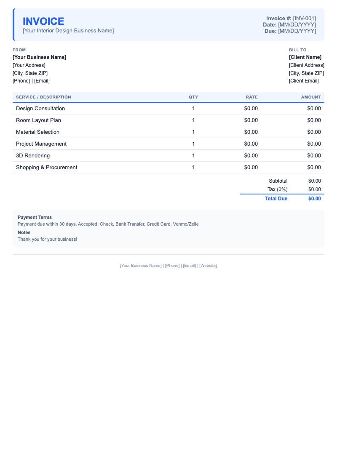This screenshot has height=463, width=337.
Task: Select the [Client Name] placeholder
Action: (305, 57)
